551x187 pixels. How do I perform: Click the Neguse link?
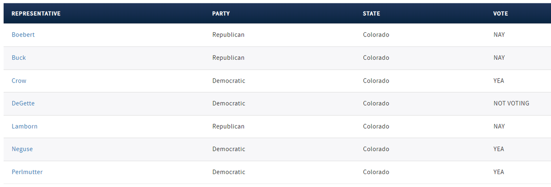click(22, 149)
